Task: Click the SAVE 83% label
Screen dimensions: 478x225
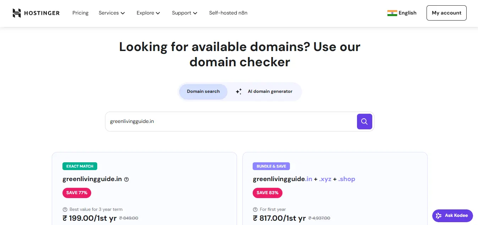Action: [267, 193]
